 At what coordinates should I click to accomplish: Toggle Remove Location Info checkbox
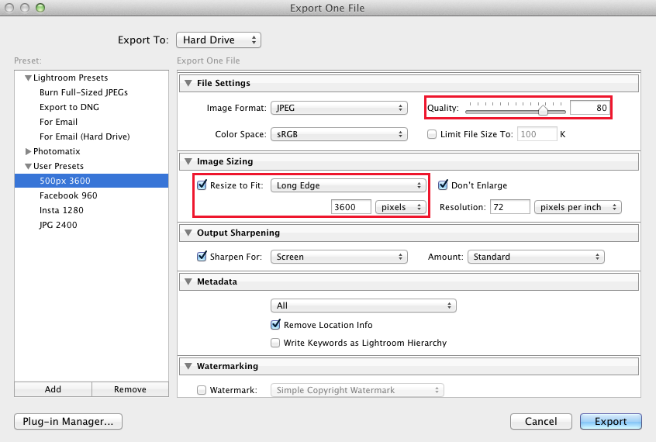click(276, 324)
